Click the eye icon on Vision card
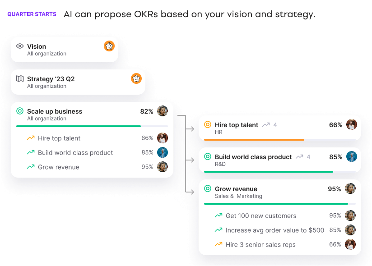 pos(20,46)
